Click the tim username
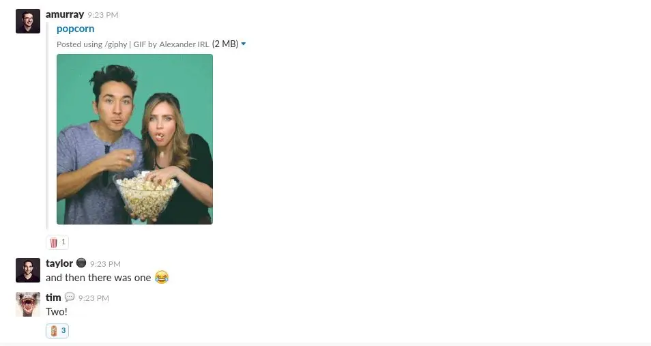The image size is (651, 346). [x=53, y=298]
